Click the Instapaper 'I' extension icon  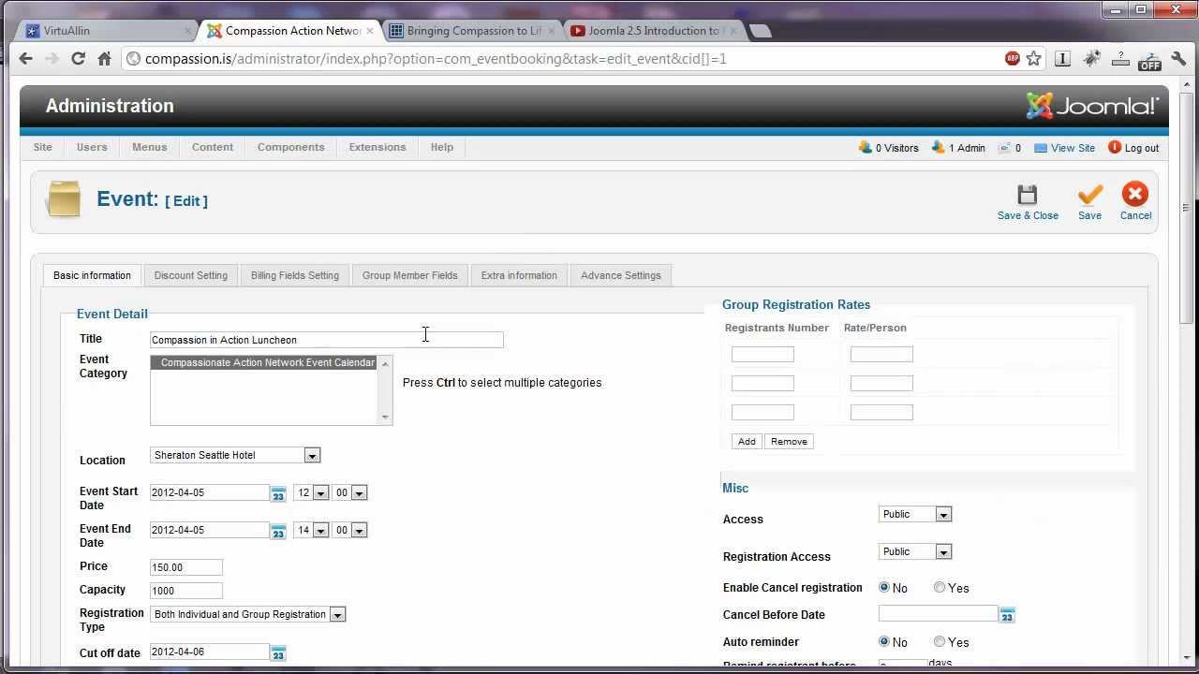(x=1062, y=58)
